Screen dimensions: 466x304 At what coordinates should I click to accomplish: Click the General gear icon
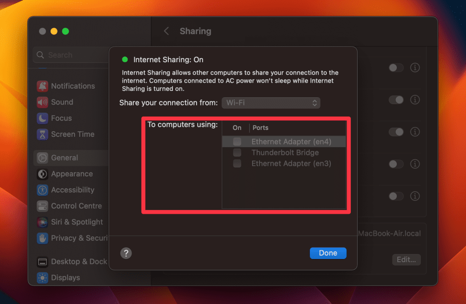[42, 158]
